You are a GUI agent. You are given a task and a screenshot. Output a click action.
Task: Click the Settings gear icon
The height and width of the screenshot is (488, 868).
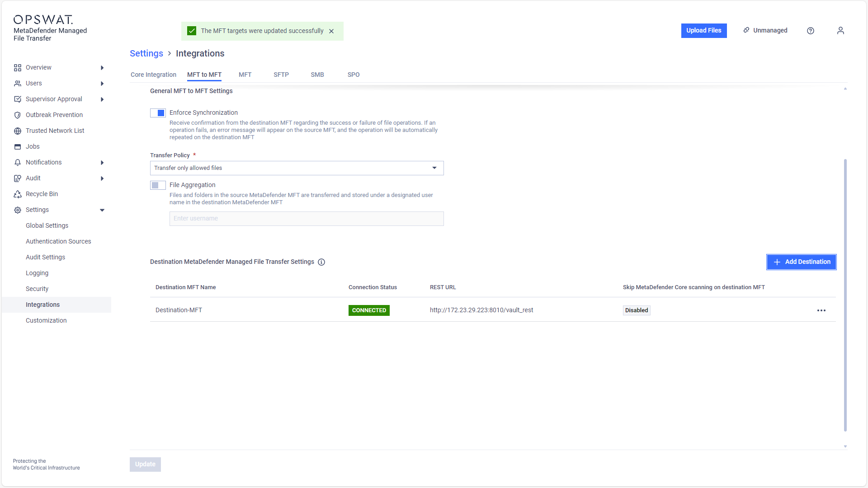pyautogui.click(x=18, y=210)
